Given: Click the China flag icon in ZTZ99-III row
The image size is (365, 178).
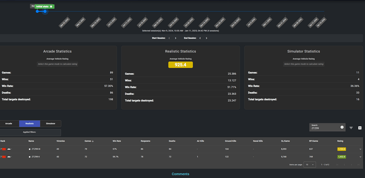Looking at the screenshot, I should pyautogui.click(x=4, y=149).
